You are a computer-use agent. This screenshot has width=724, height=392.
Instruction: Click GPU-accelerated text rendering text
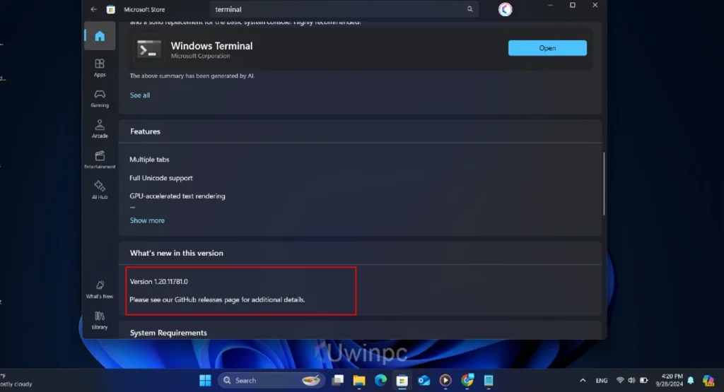coord(177,196)
